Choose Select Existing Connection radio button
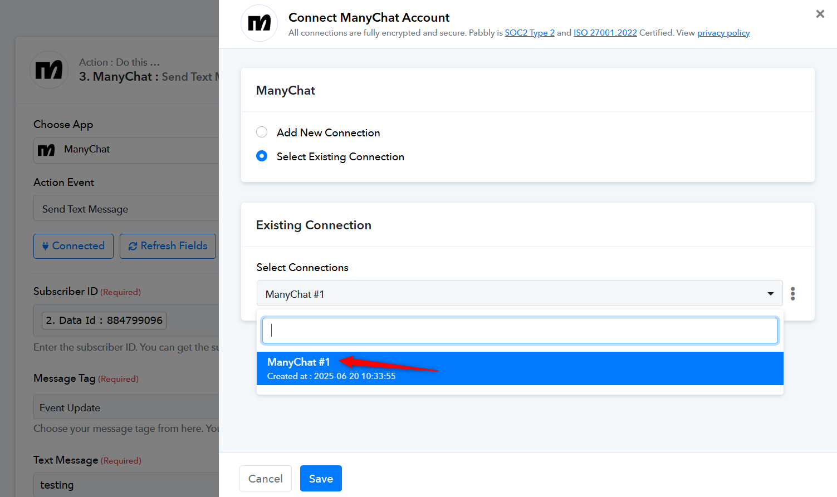The width and height of the screenshot is (837, 497). coord(262,156)
